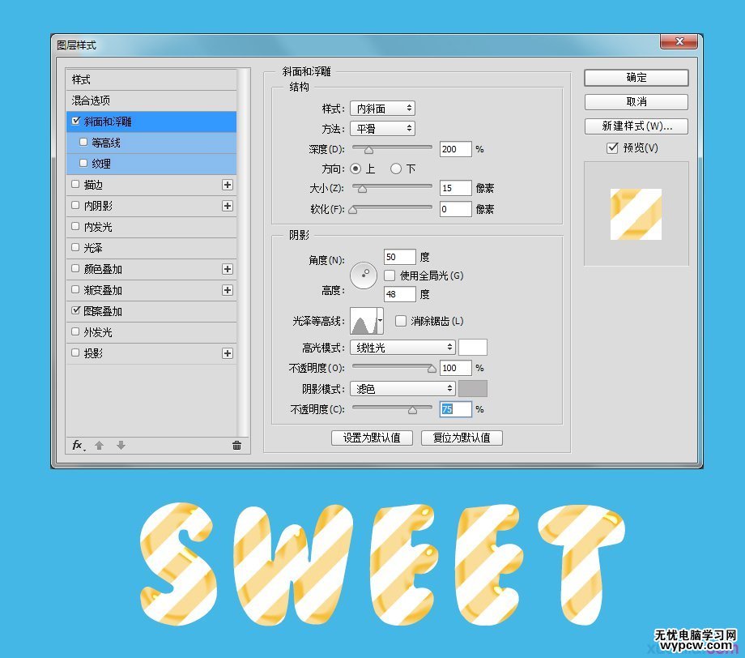This screenshot has width=745, height=658.
Task: Click the fx icon at the panel bottom
Action: tap(77, 445)
